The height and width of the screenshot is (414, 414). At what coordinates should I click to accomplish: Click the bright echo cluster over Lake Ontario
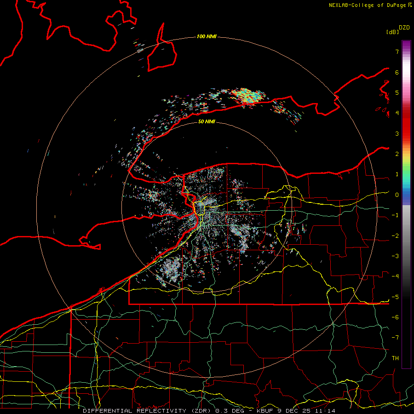pos(248,96)
